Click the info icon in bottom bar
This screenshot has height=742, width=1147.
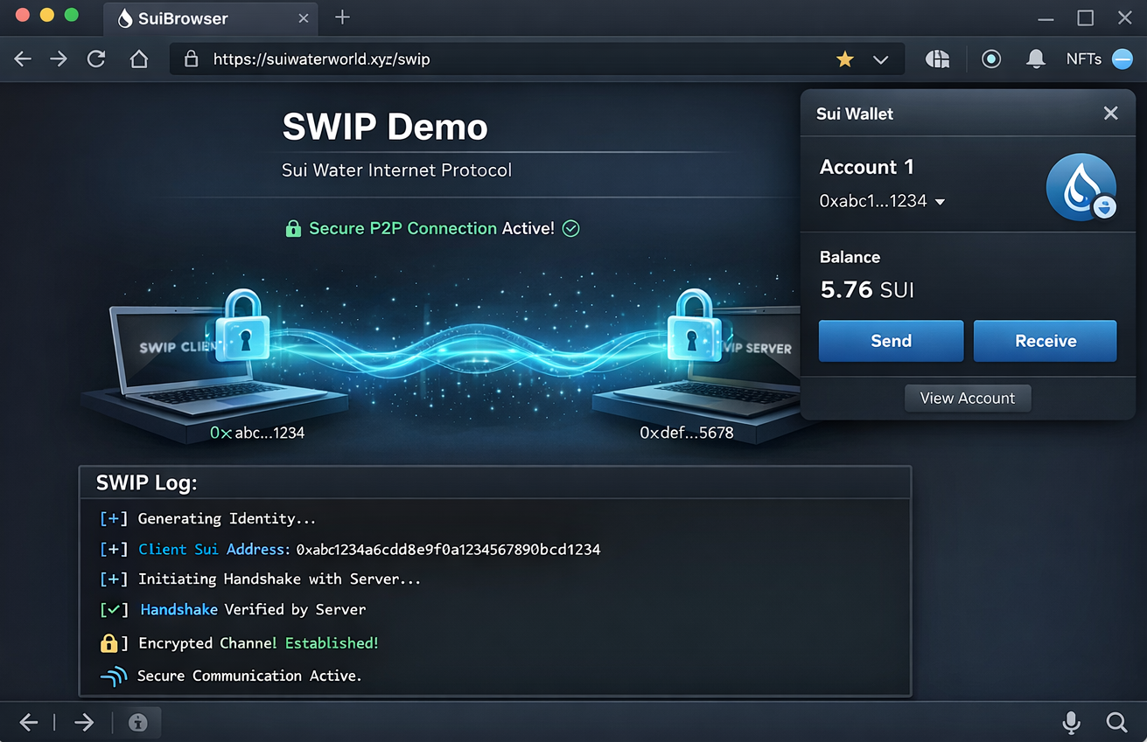pyautogui.click(x=137, y=723)
